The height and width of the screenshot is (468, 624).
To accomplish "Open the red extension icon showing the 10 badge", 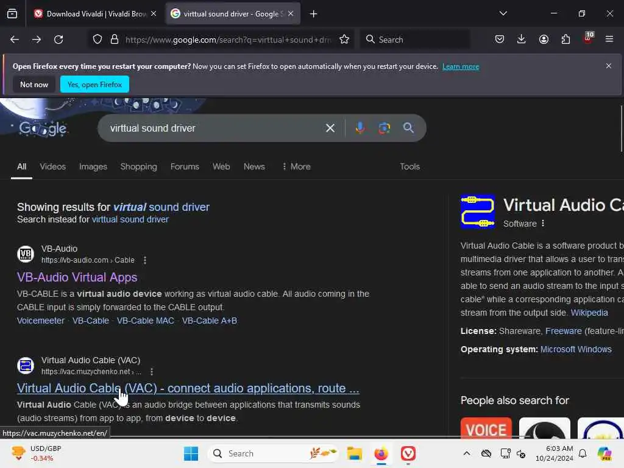I will point(588,38).
